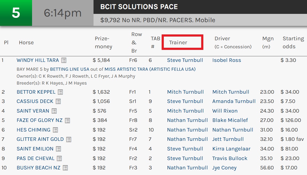This screenshot has height=175, width=307.
Task: Open sire link BETTING LINE USA
Action: coord(70,69)
